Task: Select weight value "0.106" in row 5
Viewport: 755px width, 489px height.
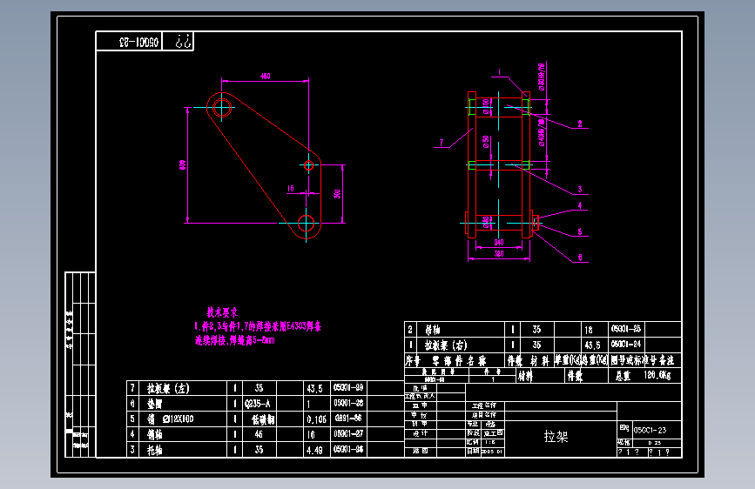Action: tap(317, 419)
